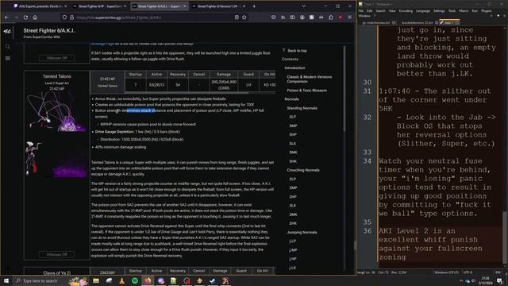Open the Pocket save icon in toolbar
The image size is (508, 286).
273,17
